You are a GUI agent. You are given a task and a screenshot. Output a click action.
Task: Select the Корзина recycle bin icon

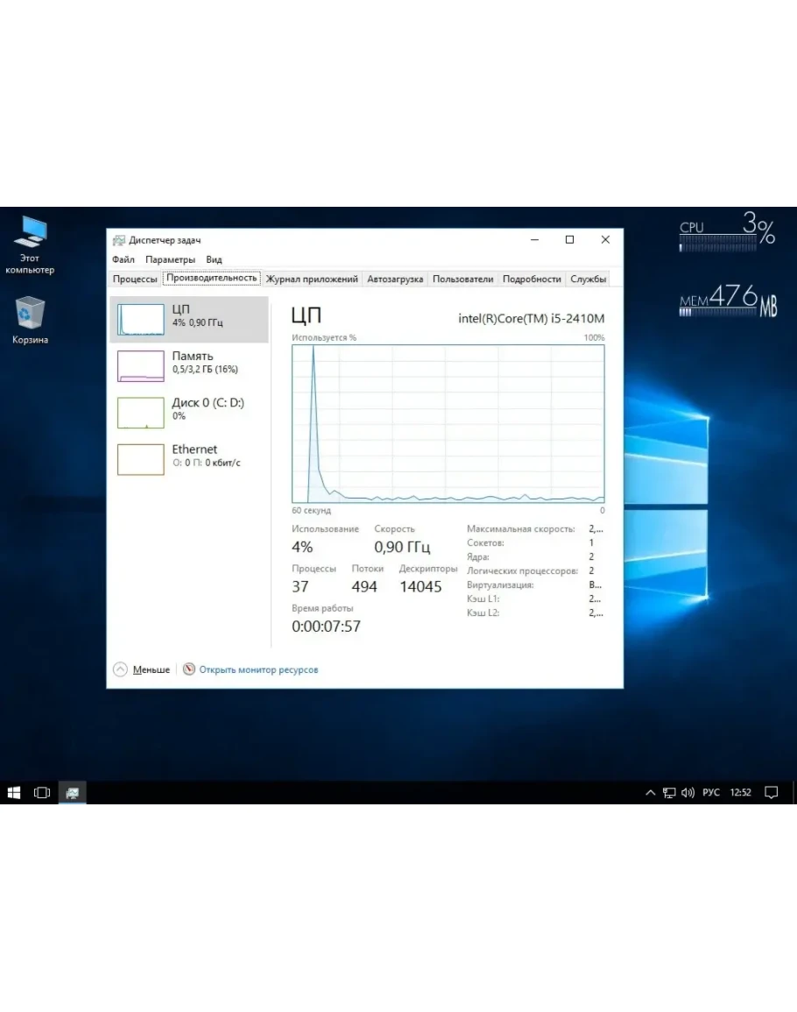click(30, 314)
